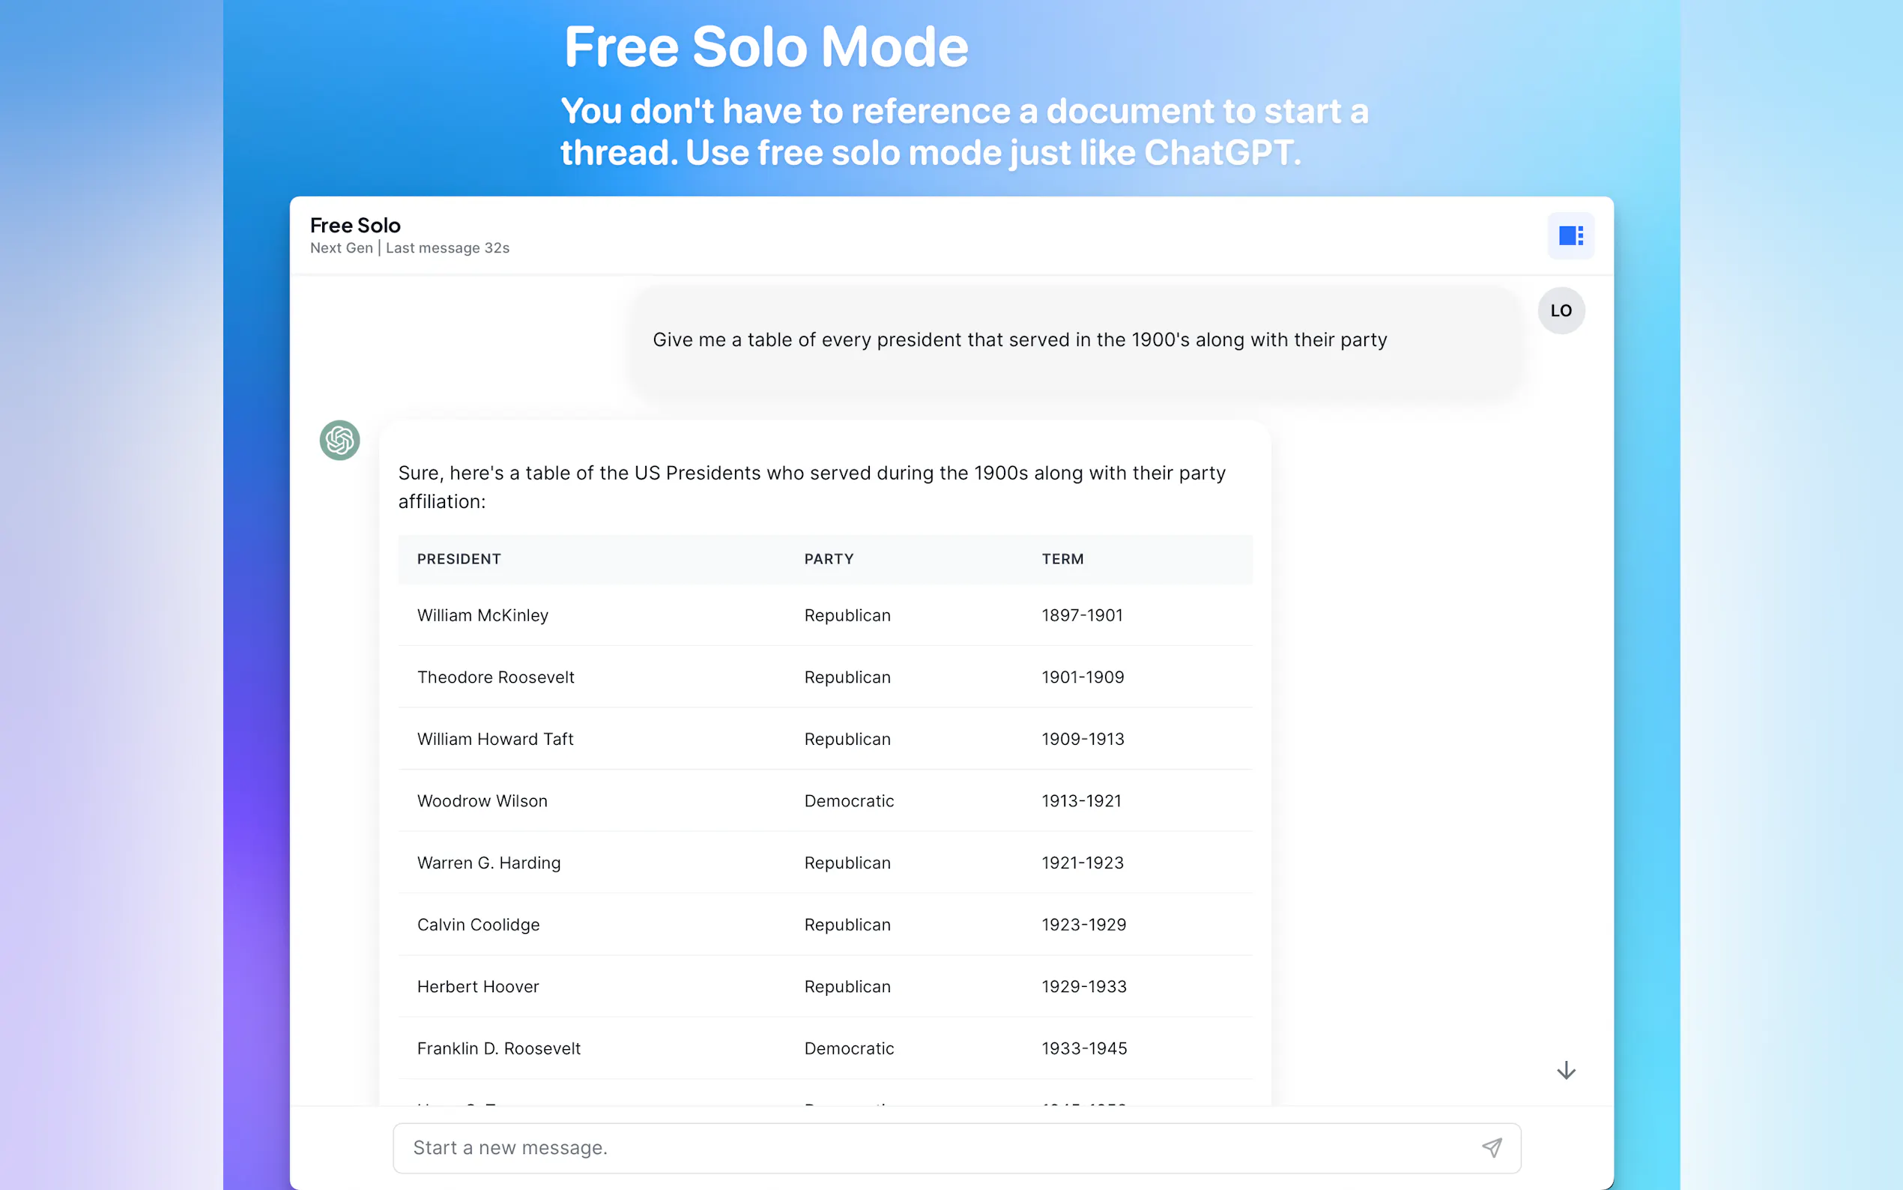
Task: Click the 'Next Gen' model label
Action: tap(342, 248)
